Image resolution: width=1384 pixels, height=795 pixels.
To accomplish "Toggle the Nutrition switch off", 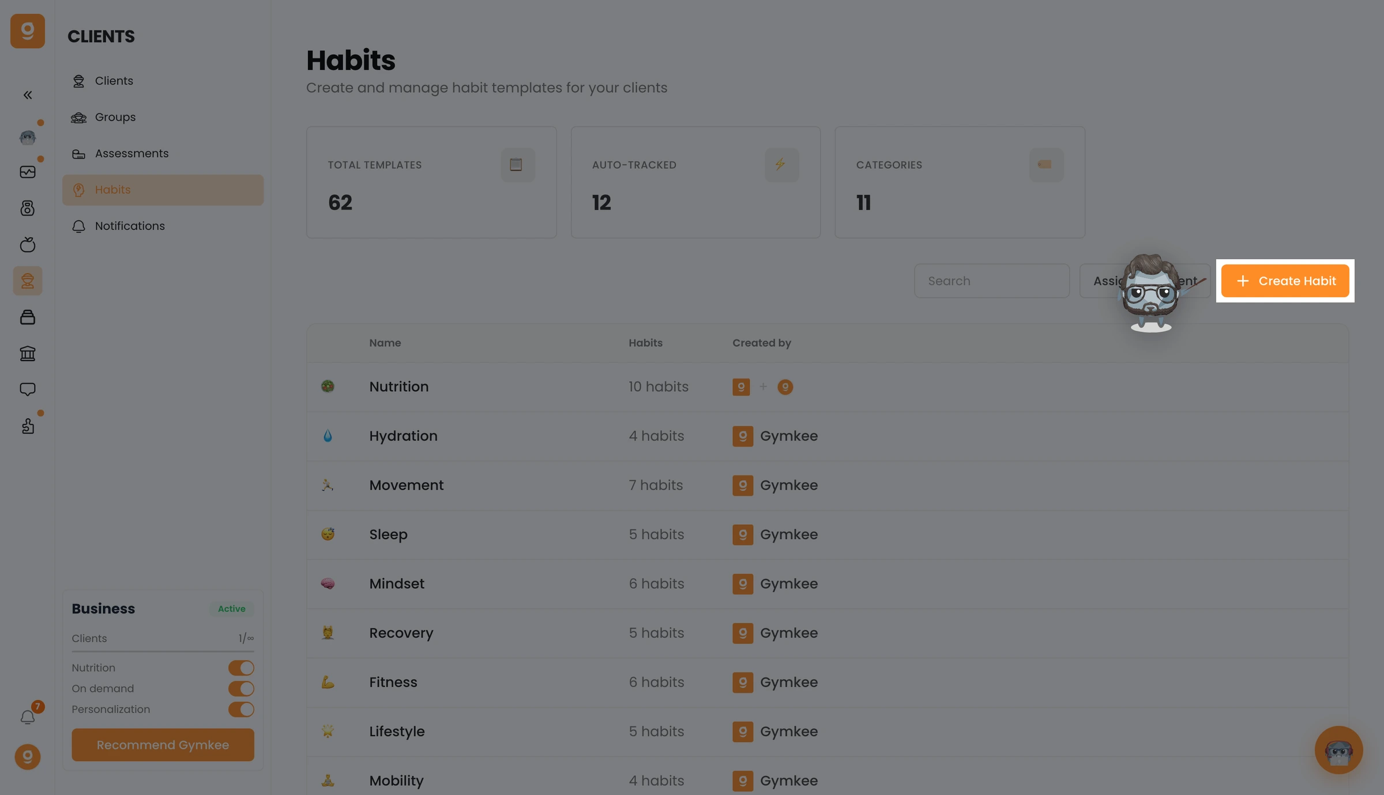I will pyautogui.click(x=241, y=668).
